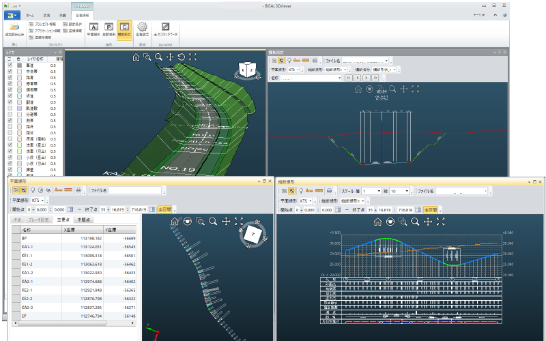
Task: Open 縦断線形 (P) profile view
Action: (109, 29)
